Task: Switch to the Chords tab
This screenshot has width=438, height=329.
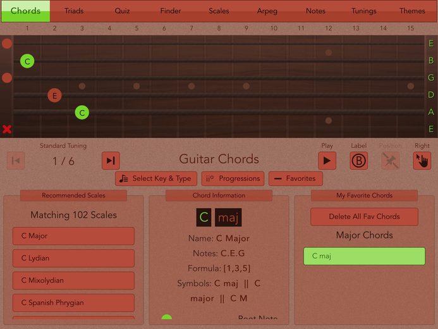Action: coord(25,11)
